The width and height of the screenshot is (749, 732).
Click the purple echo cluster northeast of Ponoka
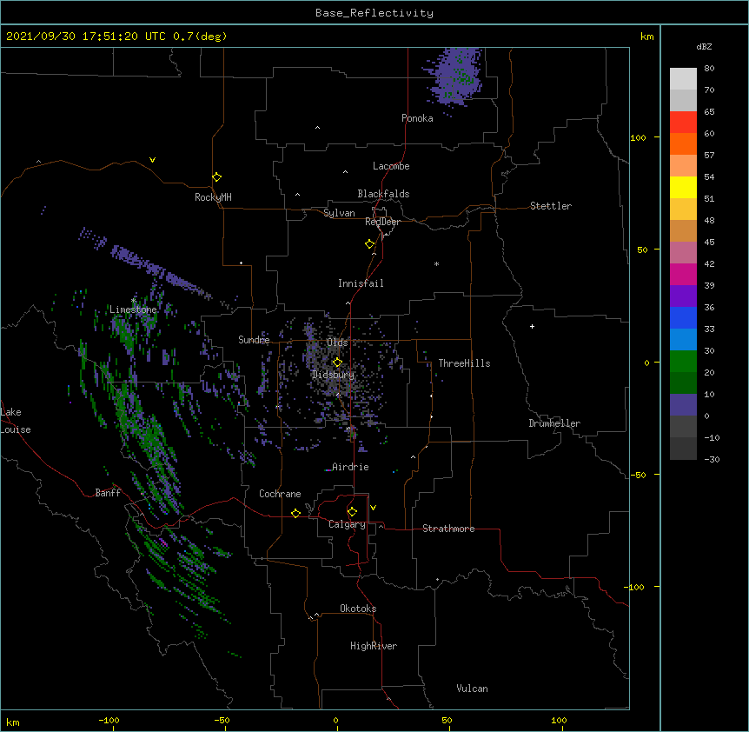[x=454, y=77]
